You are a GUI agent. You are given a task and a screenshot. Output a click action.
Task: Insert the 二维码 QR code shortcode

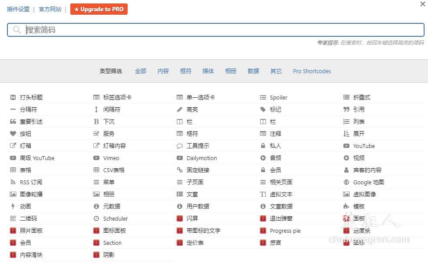26,218
